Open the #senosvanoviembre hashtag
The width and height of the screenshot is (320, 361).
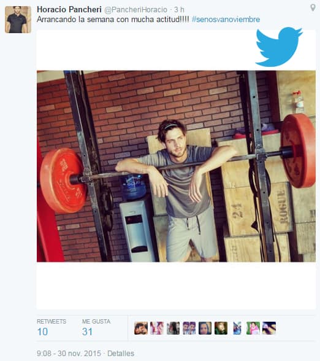tap(226, 20)
